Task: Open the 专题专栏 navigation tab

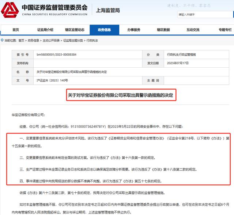Action: pyautogui.click(x=224, y=30)
